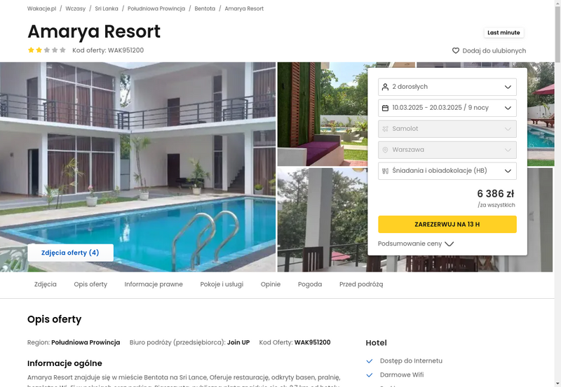Click the cutlery icon in meal field
Image resolution: width=561 pixels, height=387 pixels.
pyautogui.click(x=385, y=171)
